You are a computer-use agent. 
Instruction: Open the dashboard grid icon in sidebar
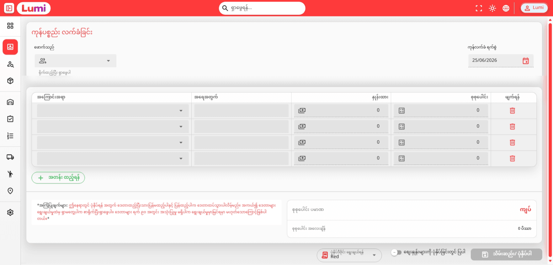coord(10,25)
